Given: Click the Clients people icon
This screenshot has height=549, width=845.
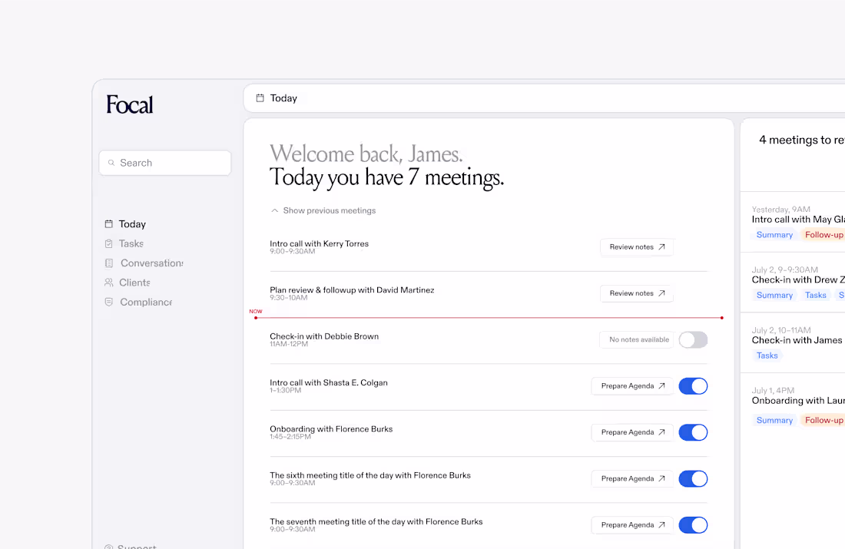Looking at the screenshot, I should [x=108, y=282].
